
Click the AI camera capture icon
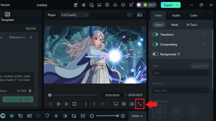click(29, 116)
